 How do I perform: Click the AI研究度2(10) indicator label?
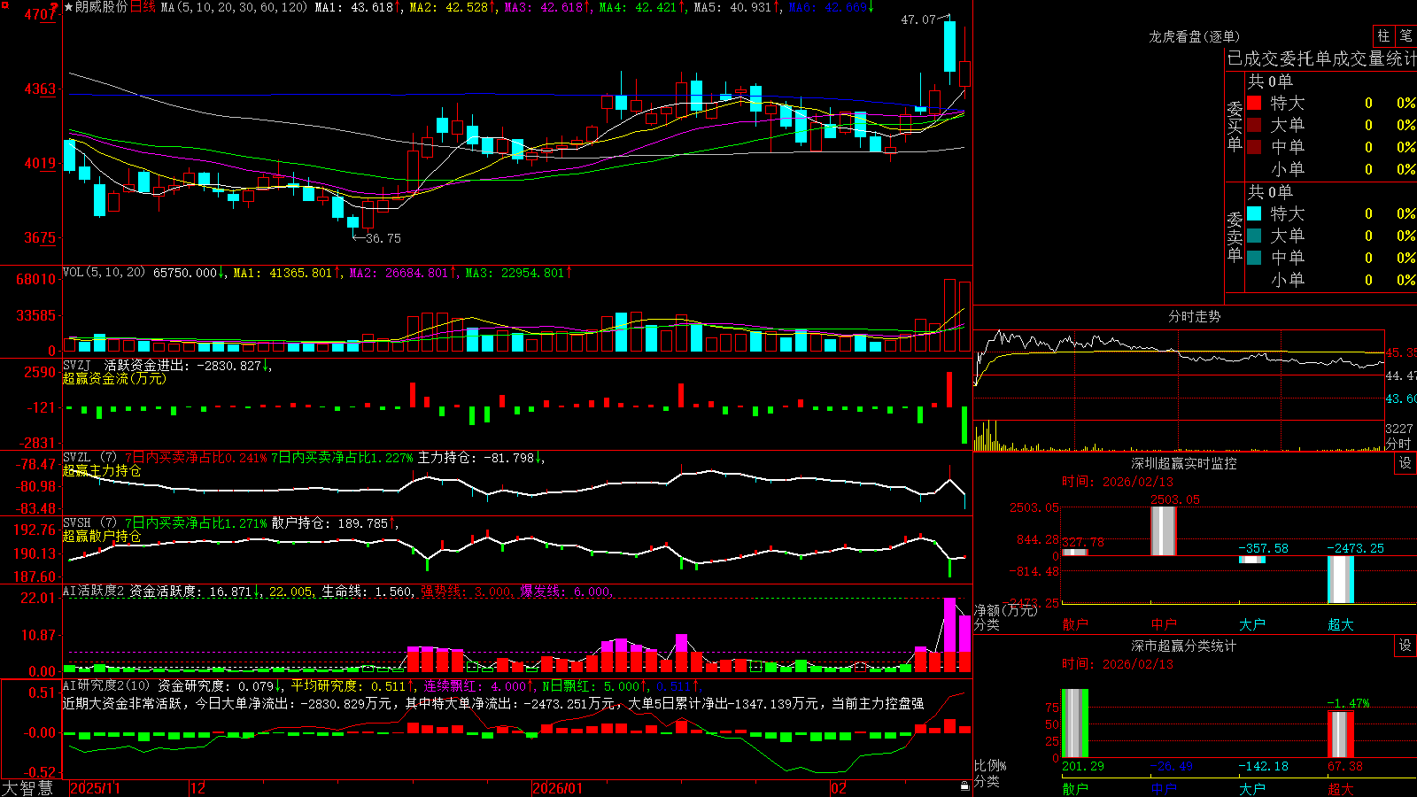click(106, 685)
